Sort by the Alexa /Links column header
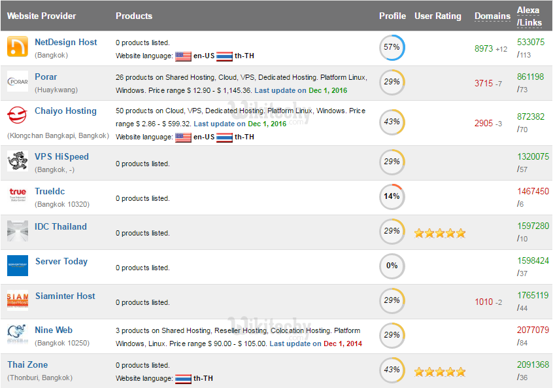553x388 pixels. click(529, 16)
